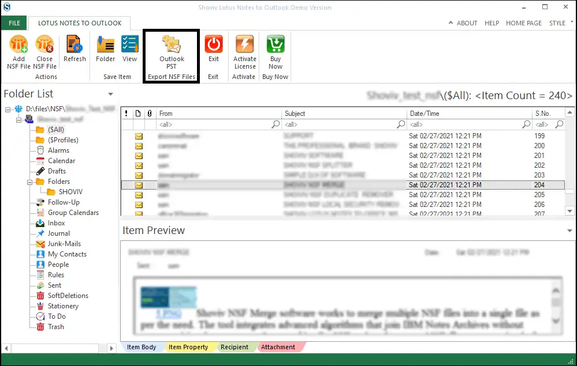Collapse the Folders tree node
The height and width of the screenshot is (366, 577).
click(x=29, y=182)
